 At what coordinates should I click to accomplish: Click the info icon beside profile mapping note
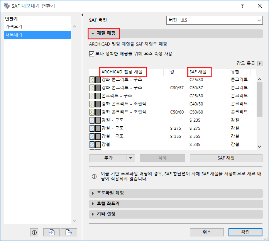pos(94,176)
